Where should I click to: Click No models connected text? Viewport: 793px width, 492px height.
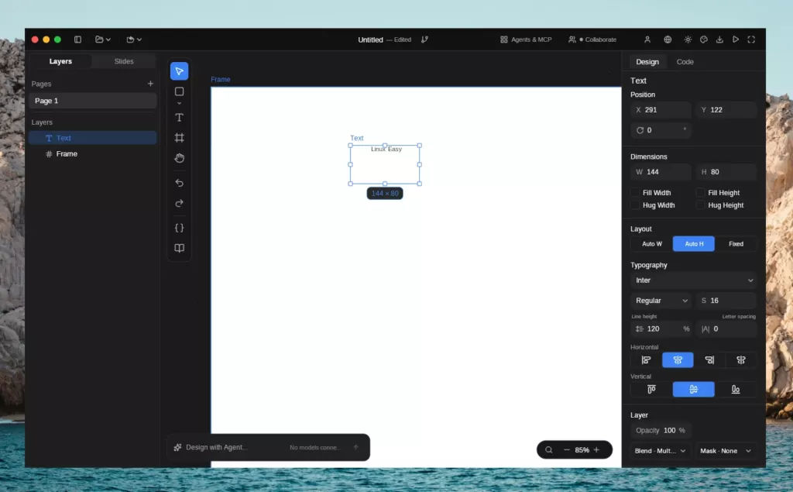point(314,448)
